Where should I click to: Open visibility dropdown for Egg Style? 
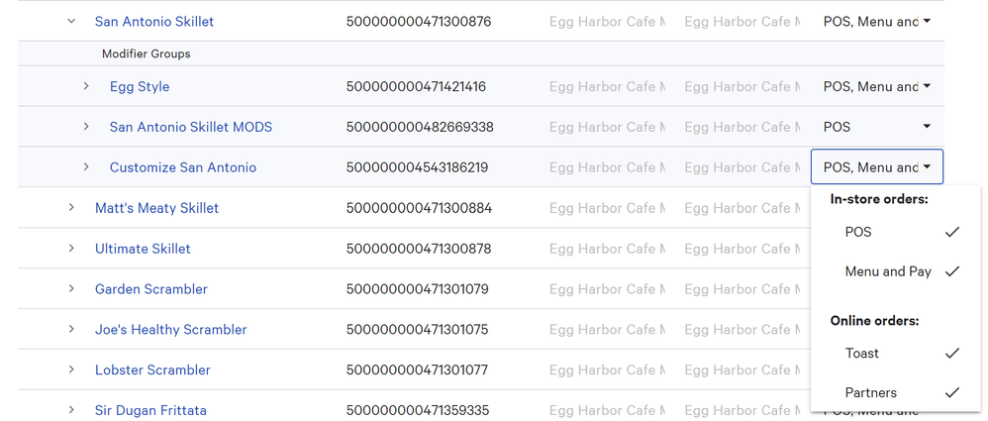(876, 86)
